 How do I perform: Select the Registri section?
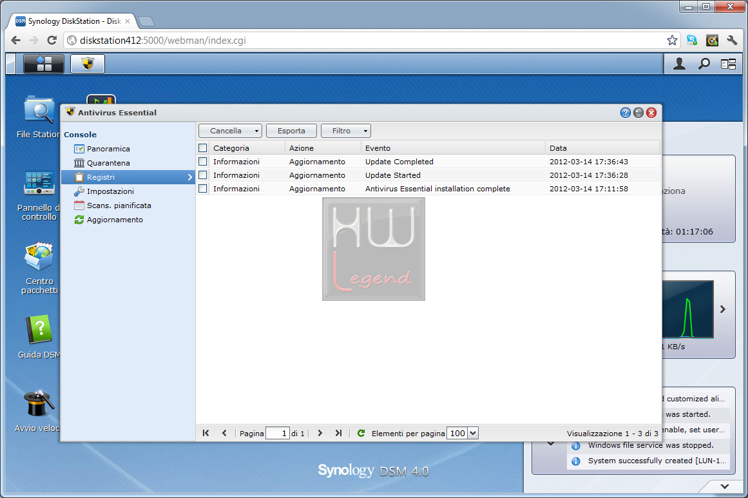point(128,177)
